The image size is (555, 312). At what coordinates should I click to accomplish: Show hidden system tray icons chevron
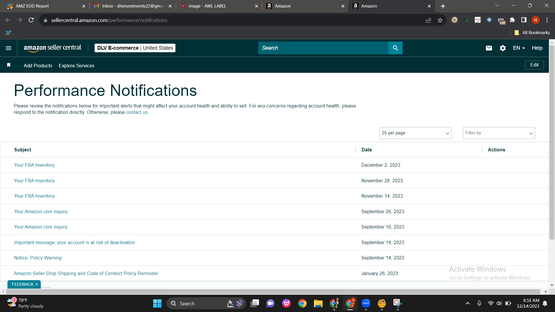click(x=467, y=303)
